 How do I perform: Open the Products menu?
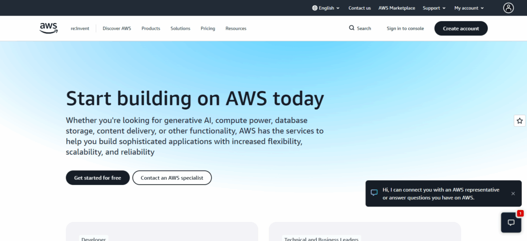click(x=151, y=28)
